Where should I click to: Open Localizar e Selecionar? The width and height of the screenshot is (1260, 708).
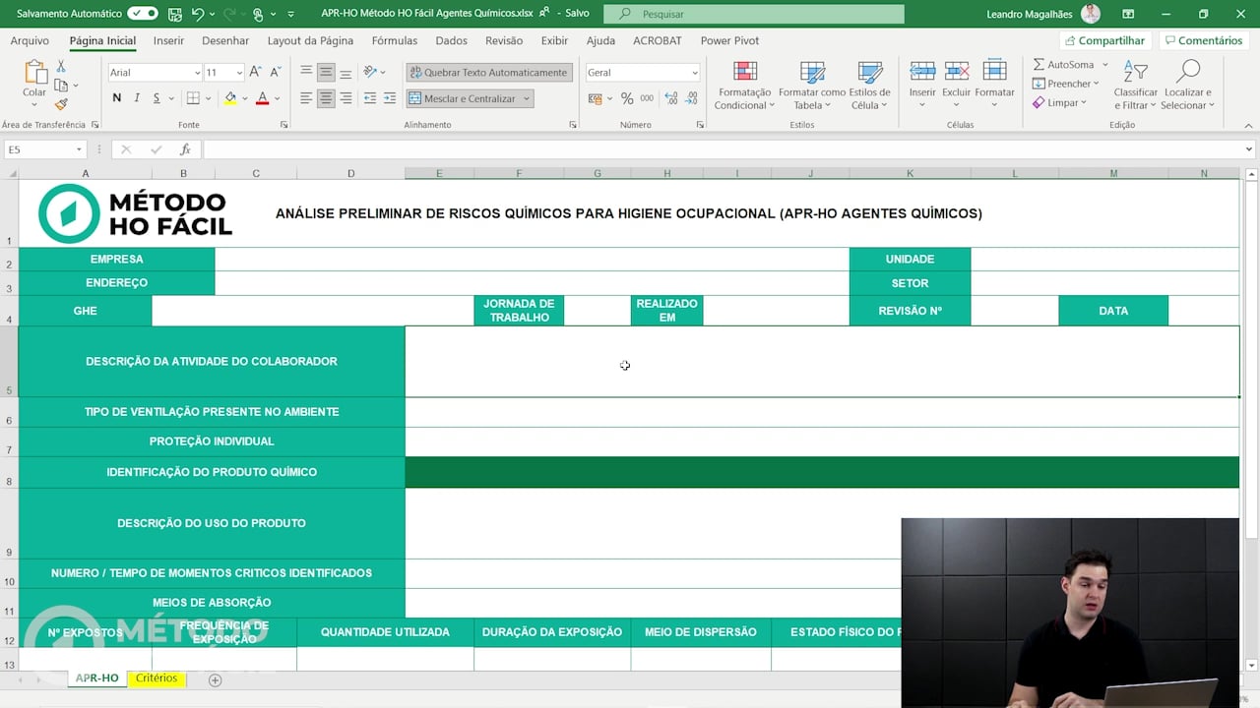(x=1188, y=85)
